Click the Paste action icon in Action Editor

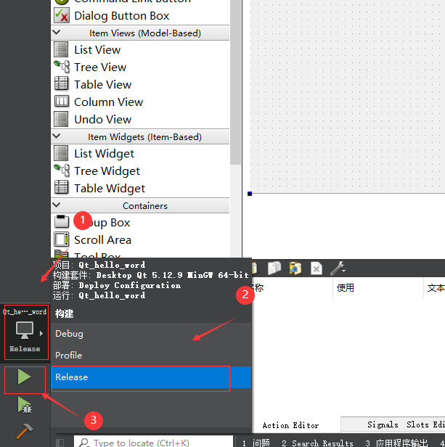coord(295,268)
